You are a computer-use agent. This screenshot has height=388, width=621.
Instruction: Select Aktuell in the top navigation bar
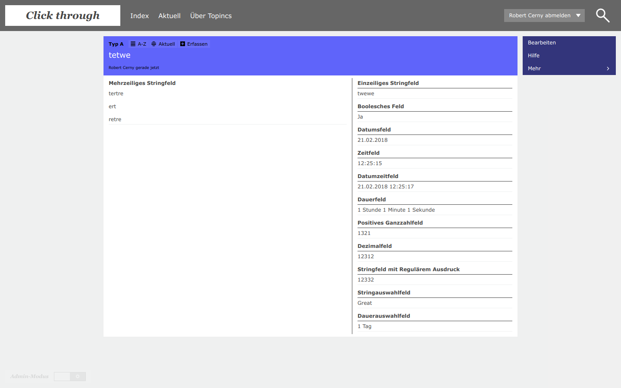[x=169, y=16]
